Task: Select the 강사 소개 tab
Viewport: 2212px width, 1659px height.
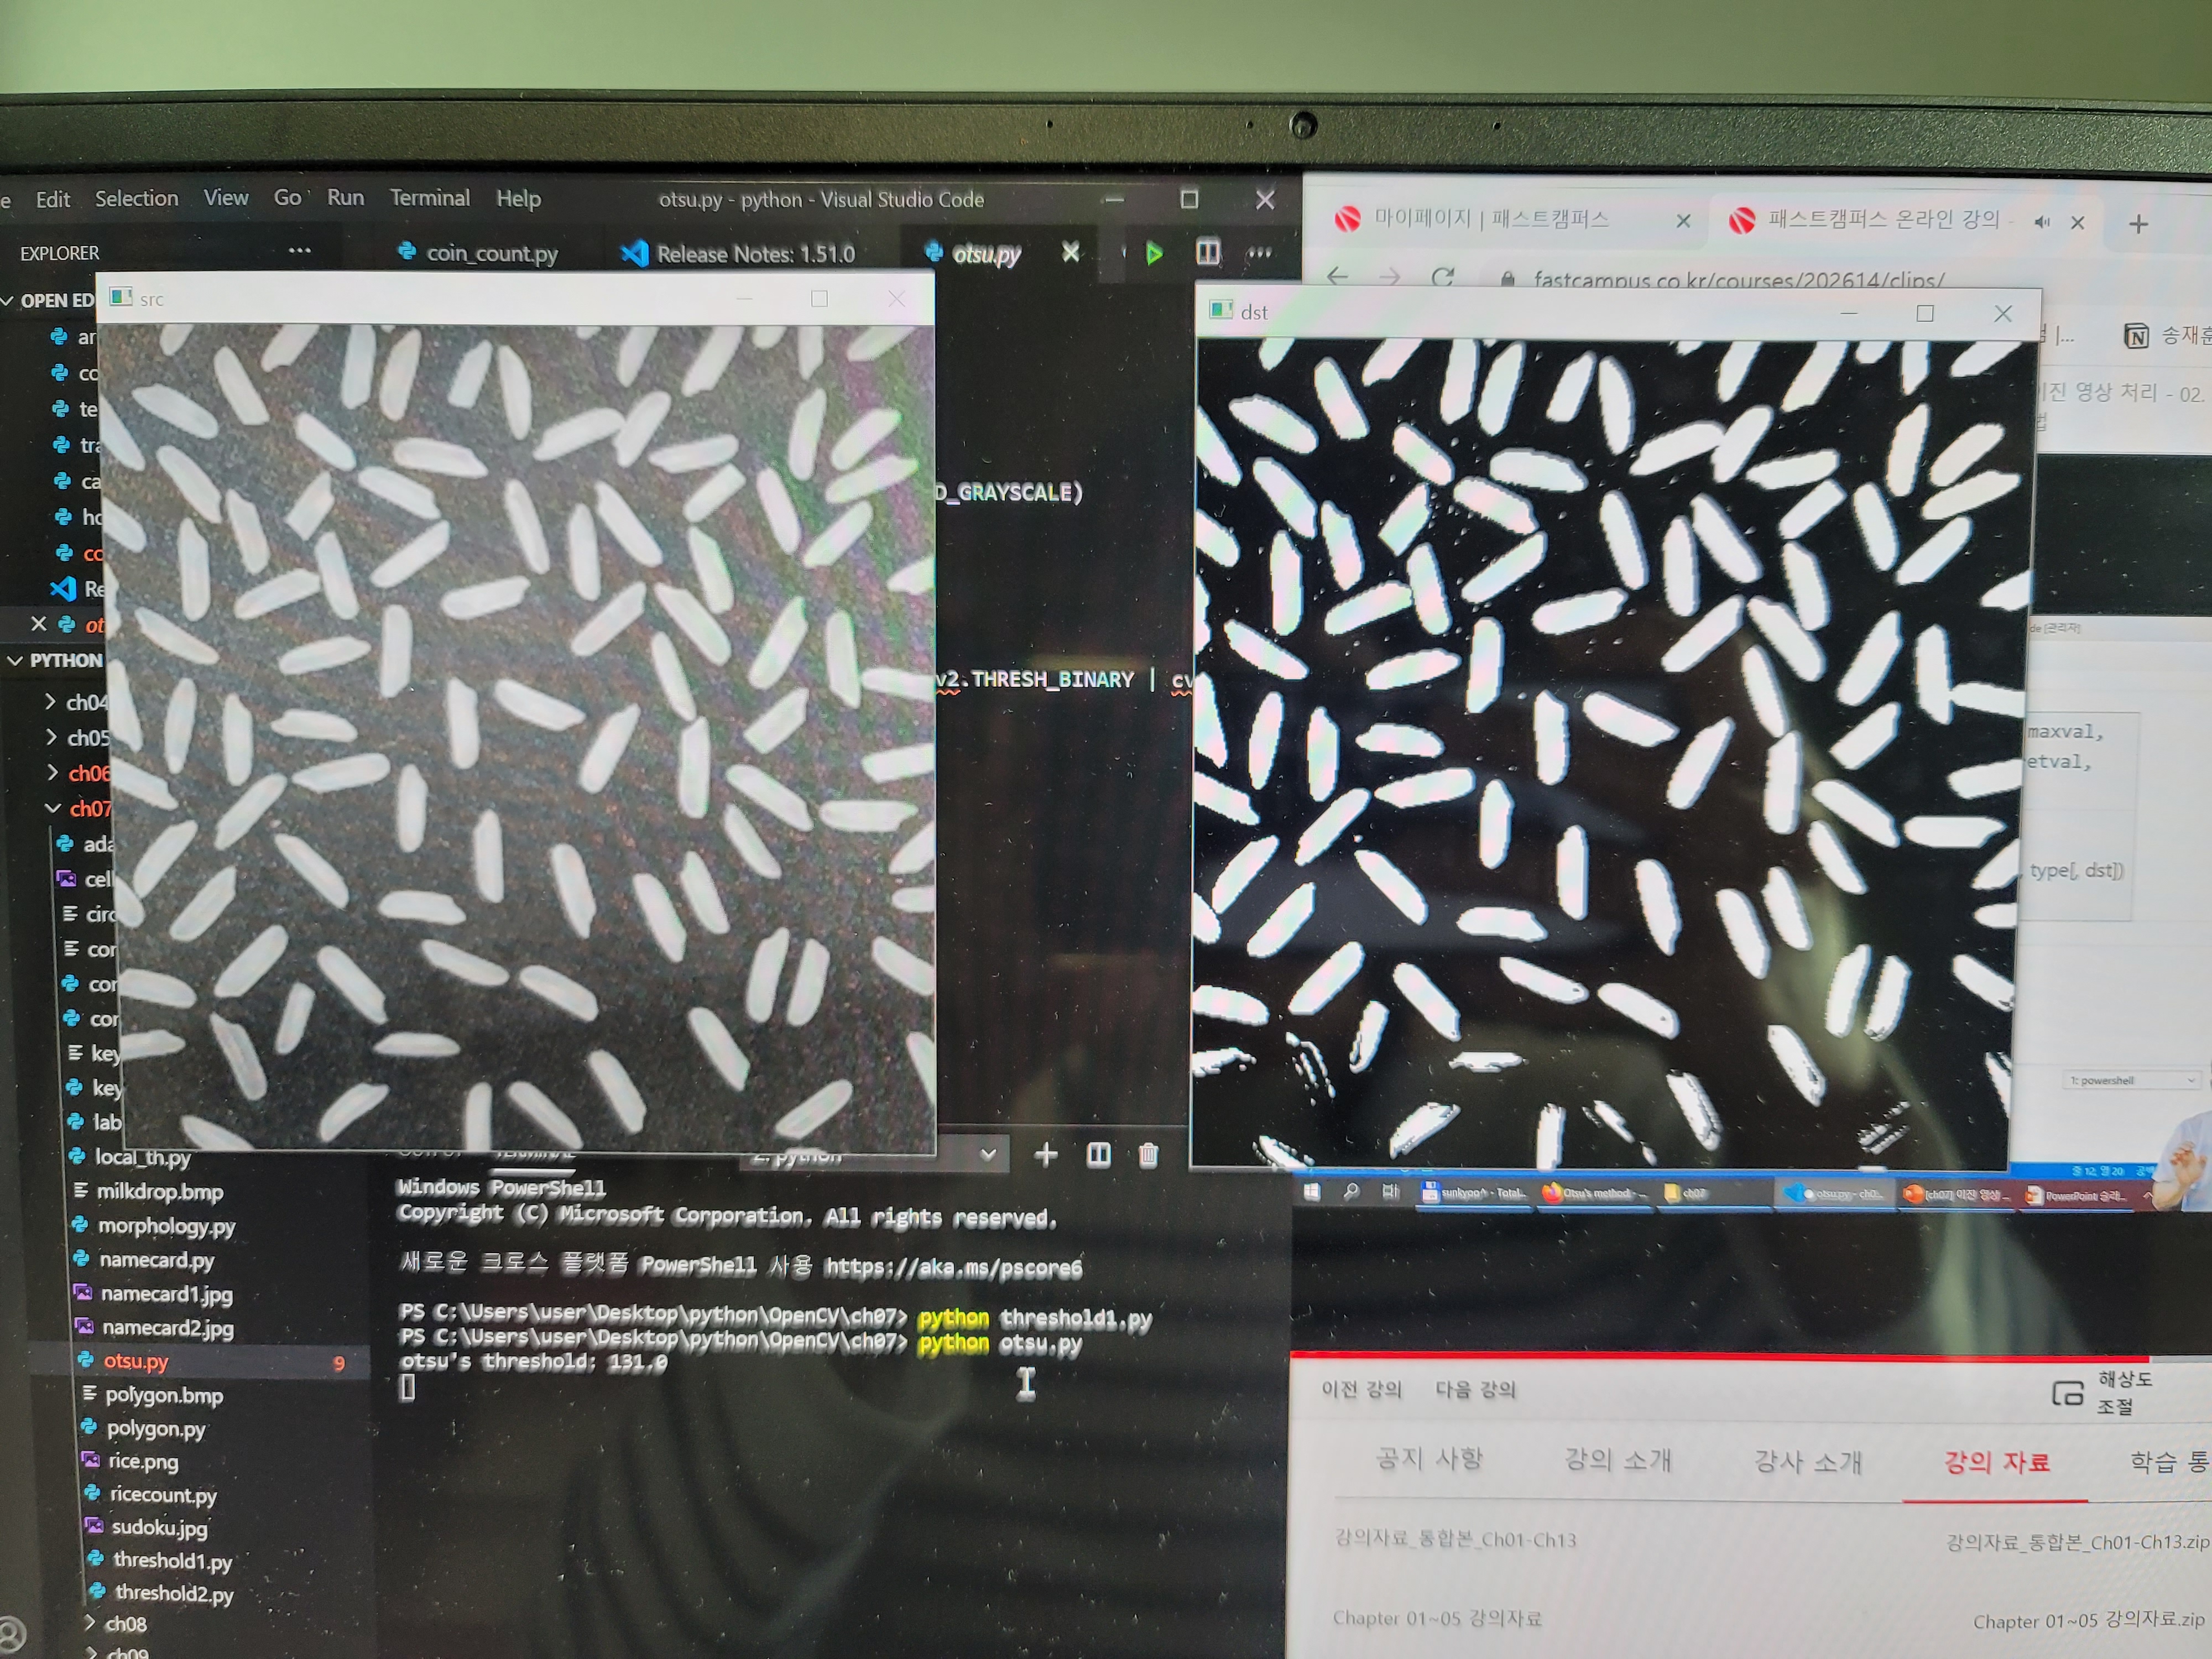Action: pos(1807,1461)
